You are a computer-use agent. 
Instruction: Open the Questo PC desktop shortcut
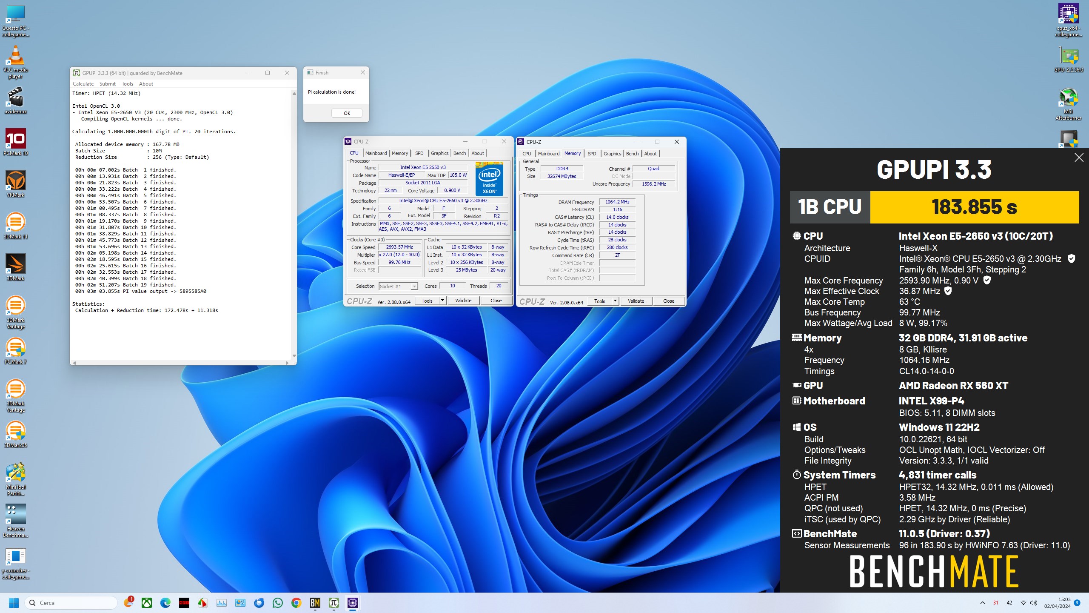pyautogui.click(x=16, y=21)
